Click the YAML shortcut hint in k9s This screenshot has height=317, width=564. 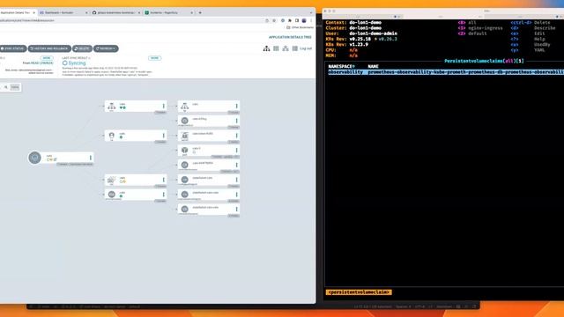click(x=539, y=50)
